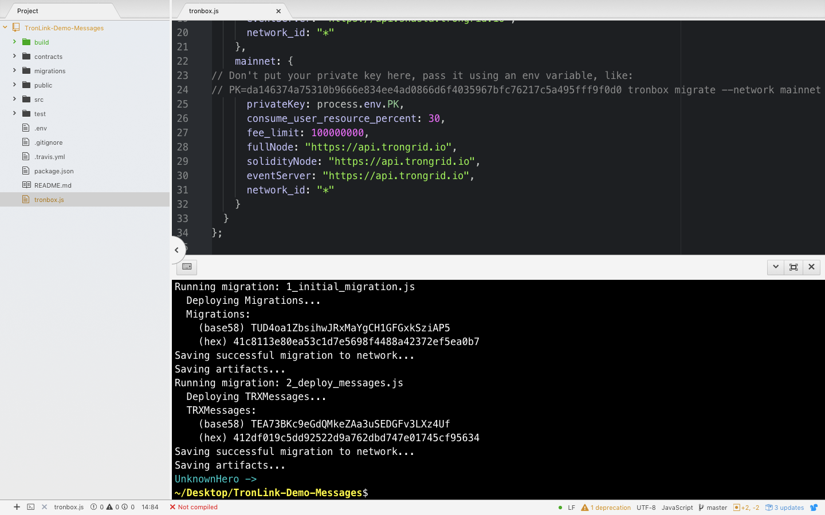This screenshot has height=515, width=825.
Task: Switch to the Project tab
Action: (x=27, y=11)
